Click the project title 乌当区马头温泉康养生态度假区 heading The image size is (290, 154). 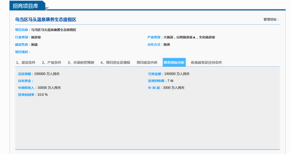point(46,20)
